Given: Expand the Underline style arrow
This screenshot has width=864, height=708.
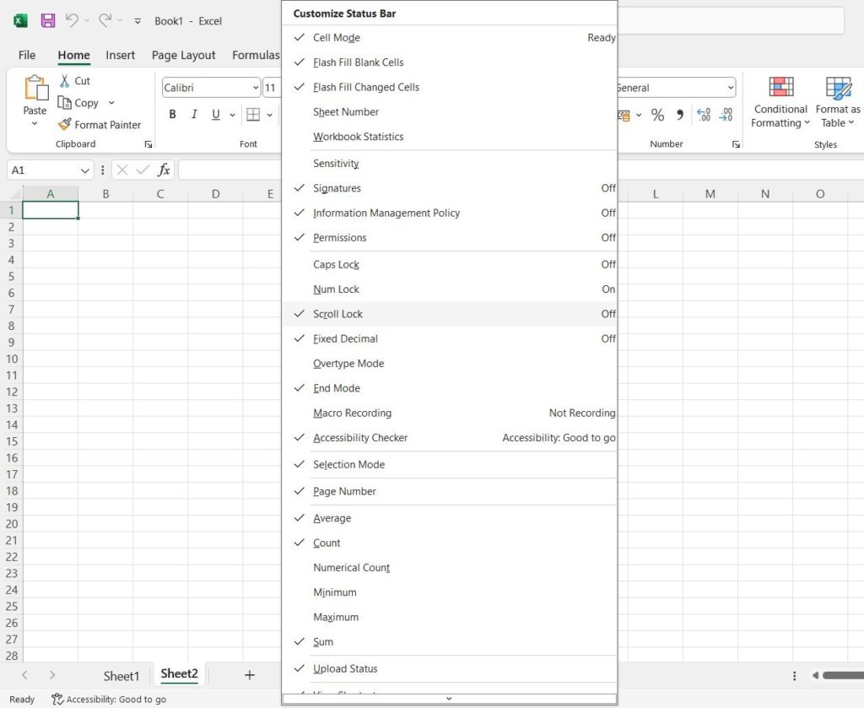Looking at the screenshot, I should coord(233,115).
